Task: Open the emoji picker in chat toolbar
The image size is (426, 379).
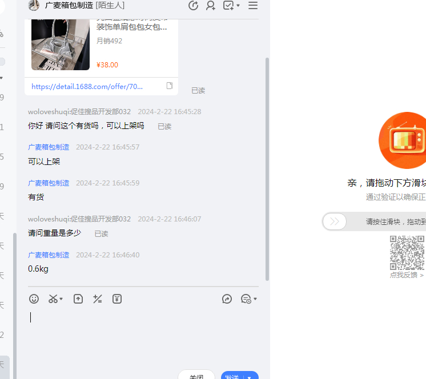Action: click(x=34, y=299)
